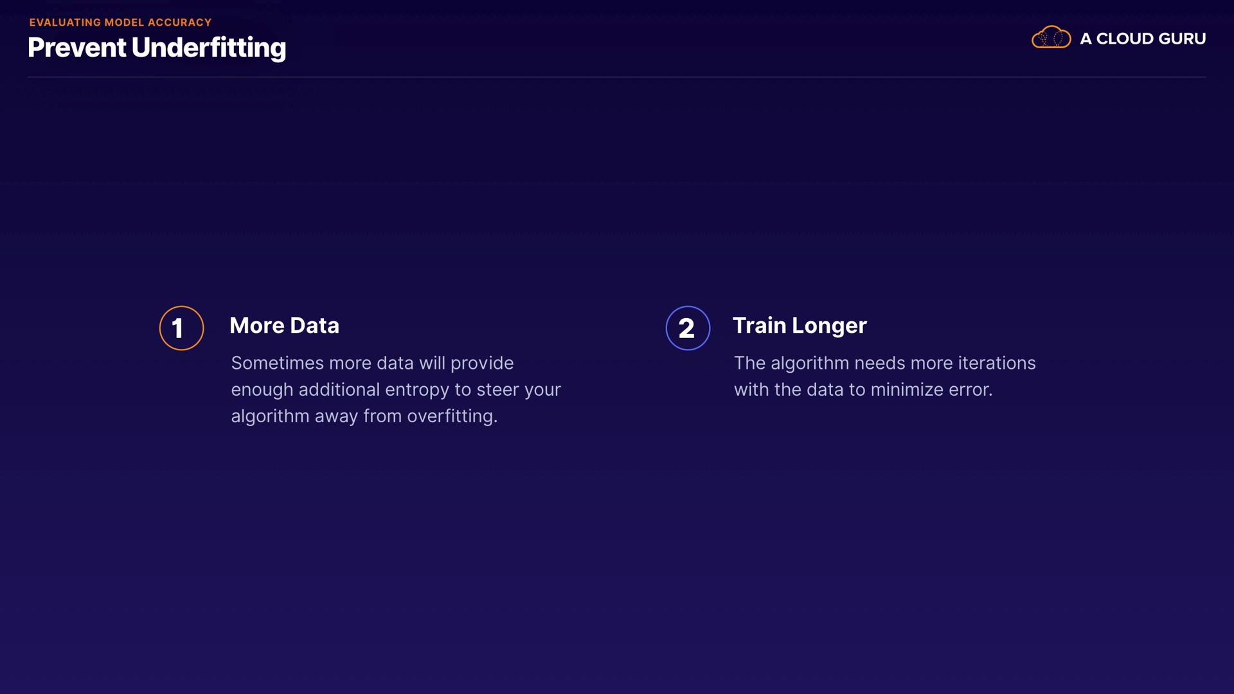The width and height of the screenshot is (1234, 694).
Task: Click the orange circled number 1
Action: [181, 328]
